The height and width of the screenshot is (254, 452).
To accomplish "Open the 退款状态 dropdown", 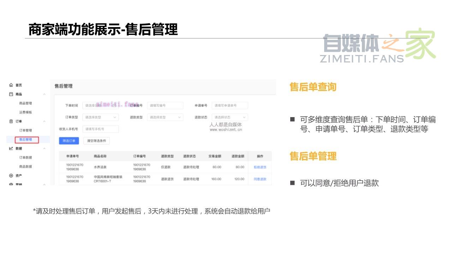I will click(x=230, y=117).
